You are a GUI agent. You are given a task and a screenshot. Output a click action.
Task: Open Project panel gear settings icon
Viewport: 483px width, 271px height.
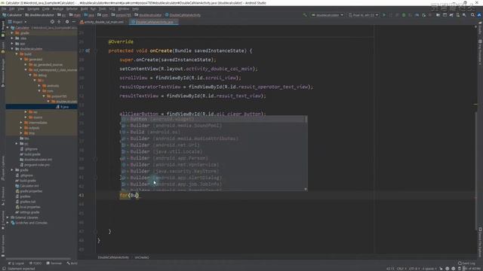pyautogui.click(x=67, y=22)
